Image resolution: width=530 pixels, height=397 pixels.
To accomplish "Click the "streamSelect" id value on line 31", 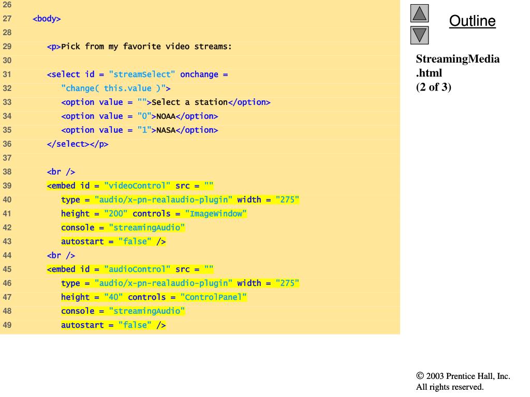I will (x=142, y=74).
